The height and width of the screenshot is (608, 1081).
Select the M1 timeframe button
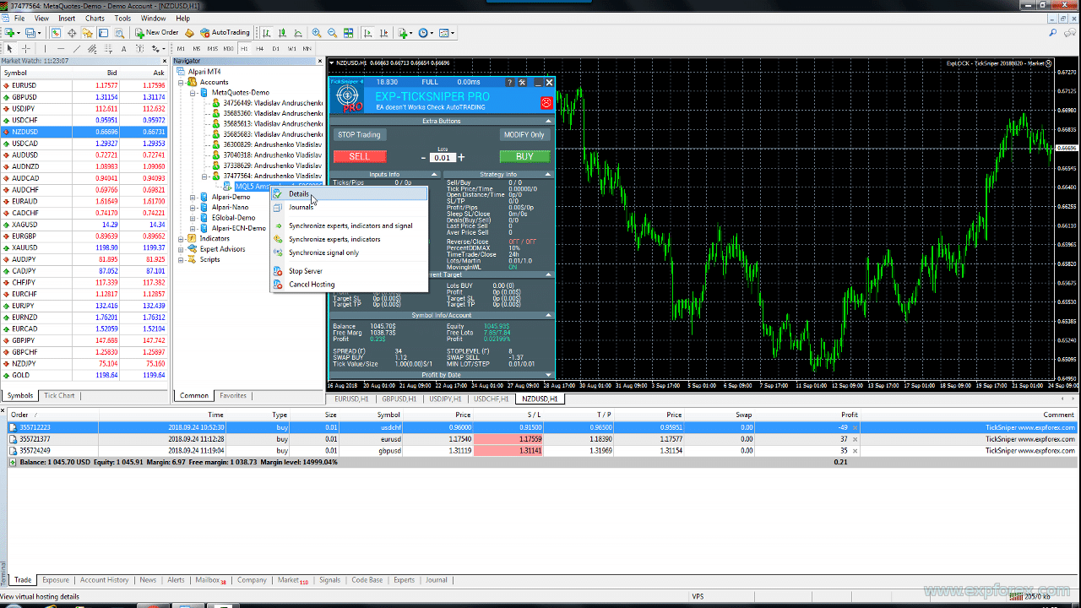181,48
